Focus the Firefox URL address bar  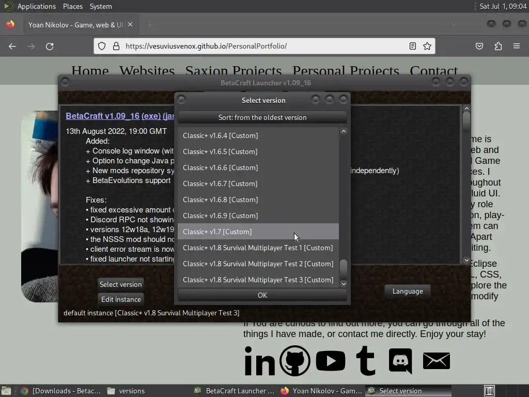pos(264,46)
